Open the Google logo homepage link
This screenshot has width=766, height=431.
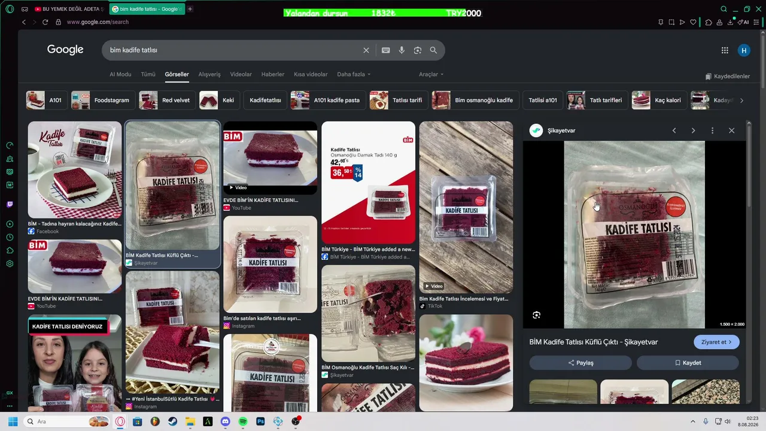(65, 50)
